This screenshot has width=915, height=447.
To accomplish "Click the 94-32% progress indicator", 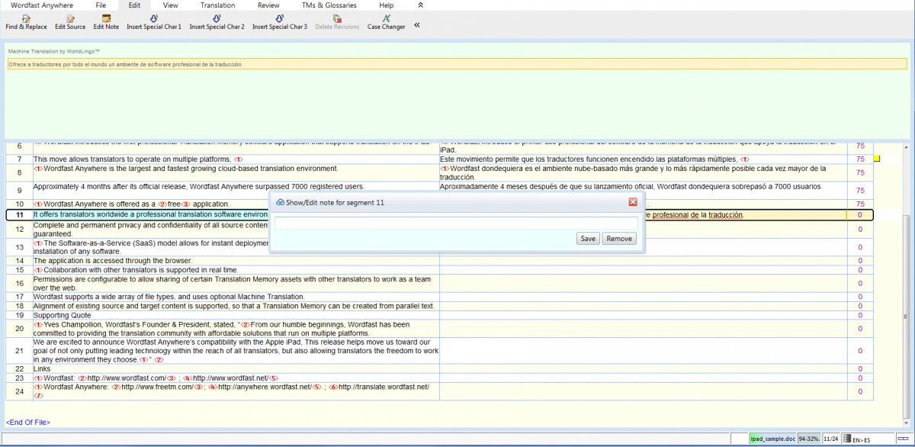I will point(809,439).
